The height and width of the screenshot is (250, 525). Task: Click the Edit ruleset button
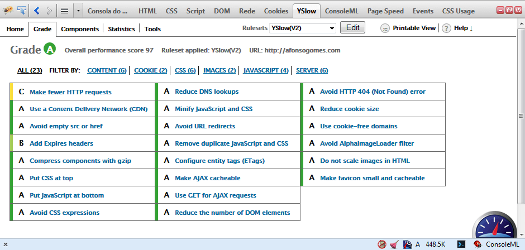(x=352, y=27)
